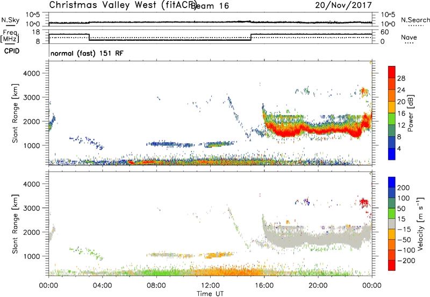Click the "20:00" time axis label

[x=318, y=286]
